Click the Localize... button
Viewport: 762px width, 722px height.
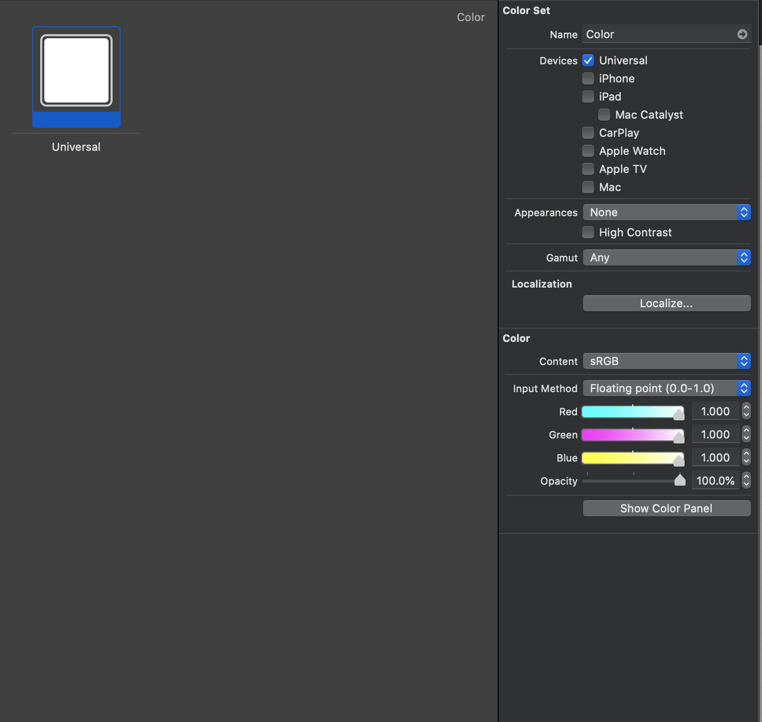point(666,303)
